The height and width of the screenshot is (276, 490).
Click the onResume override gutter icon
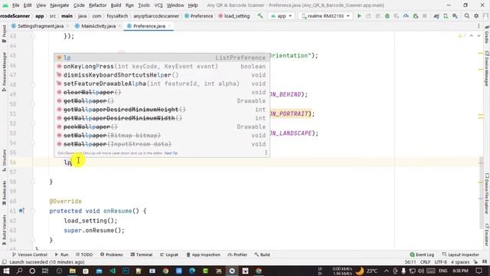(21, 211)
